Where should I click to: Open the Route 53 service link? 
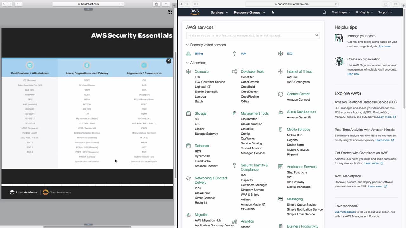tap(201, 203)
